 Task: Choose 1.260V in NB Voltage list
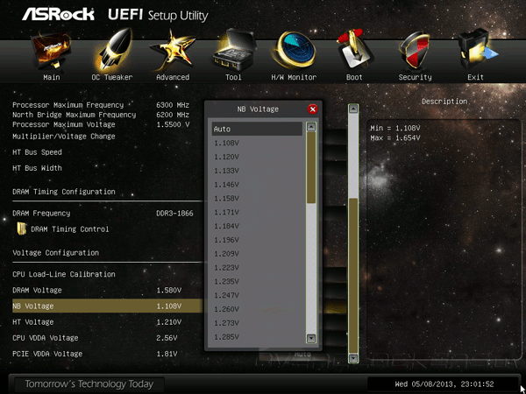(x=257, y=309)
